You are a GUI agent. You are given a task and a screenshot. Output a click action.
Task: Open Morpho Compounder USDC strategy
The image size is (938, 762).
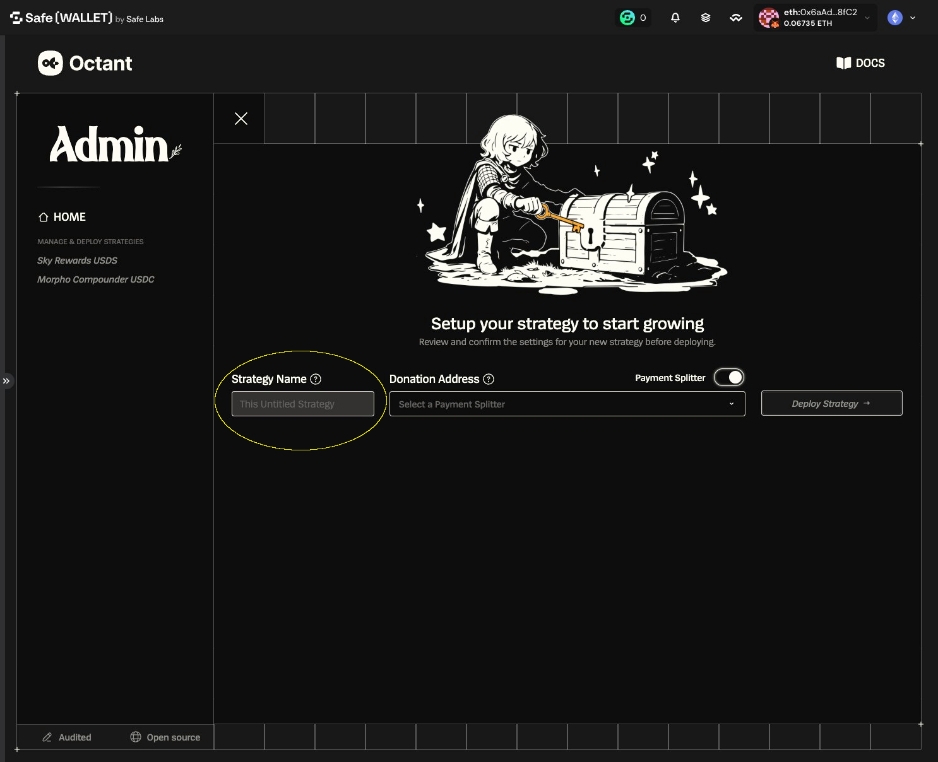pos(95,279)
